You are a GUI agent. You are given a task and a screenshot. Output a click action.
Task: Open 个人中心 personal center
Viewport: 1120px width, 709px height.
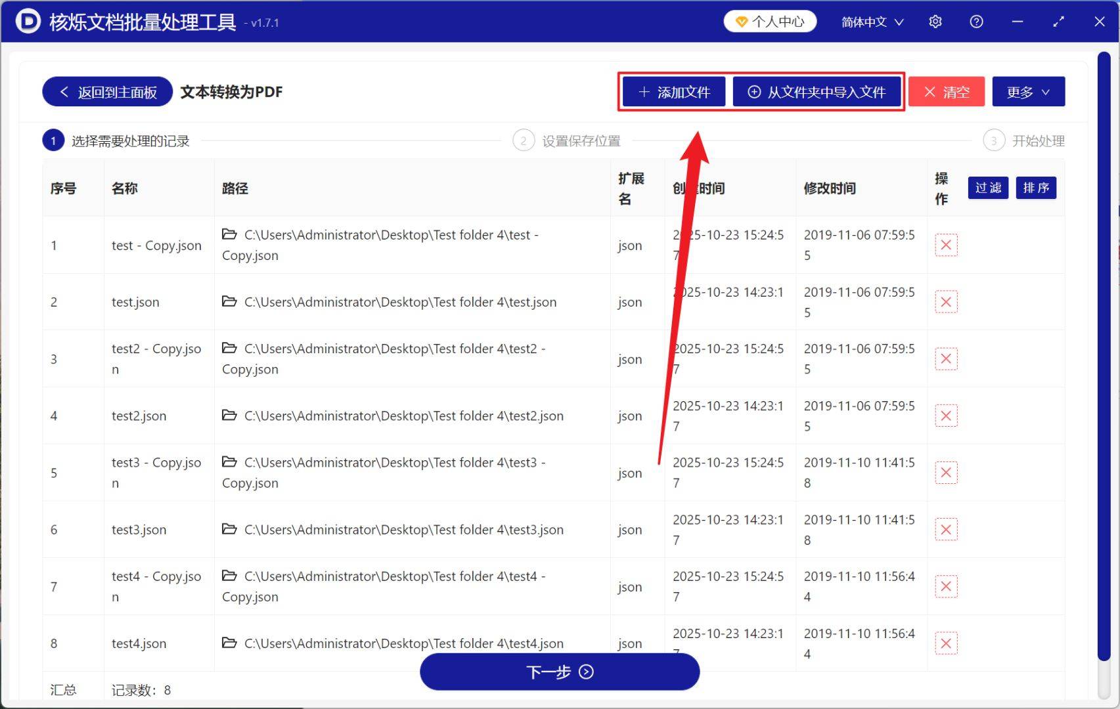(x=770, y=22)
